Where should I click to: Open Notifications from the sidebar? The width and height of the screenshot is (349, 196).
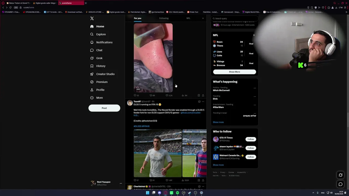coord(101,42)
